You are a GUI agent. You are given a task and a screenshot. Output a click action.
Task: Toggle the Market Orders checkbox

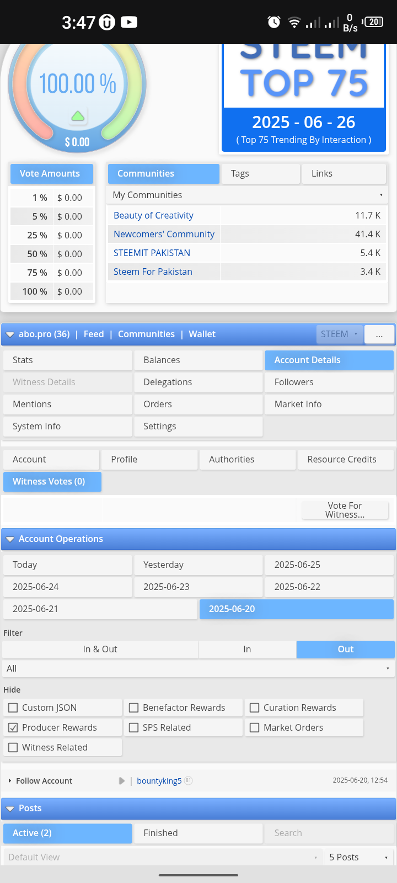[254, 727]
